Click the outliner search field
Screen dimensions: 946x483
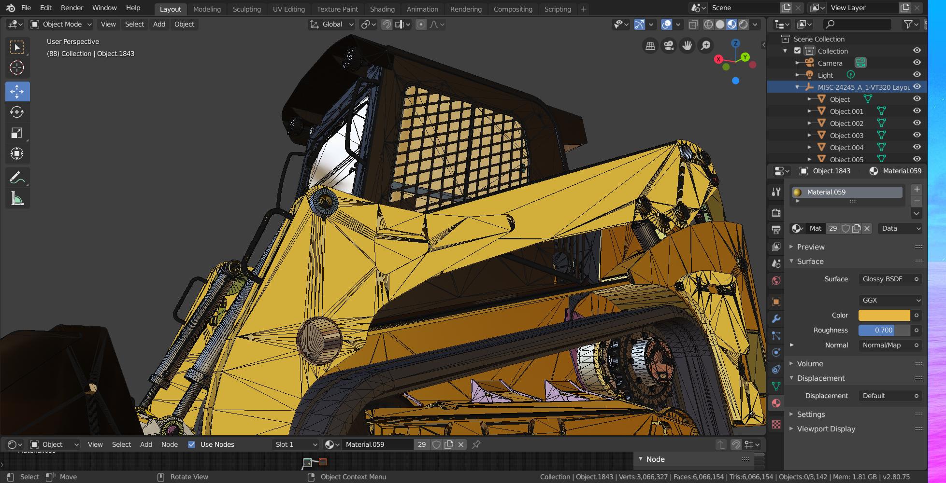click(857, 24)
